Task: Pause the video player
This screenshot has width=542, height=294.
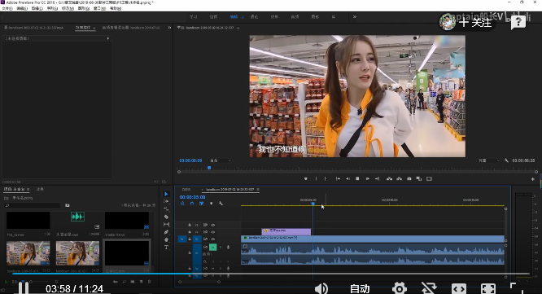Action: click(x=24, y=288)
